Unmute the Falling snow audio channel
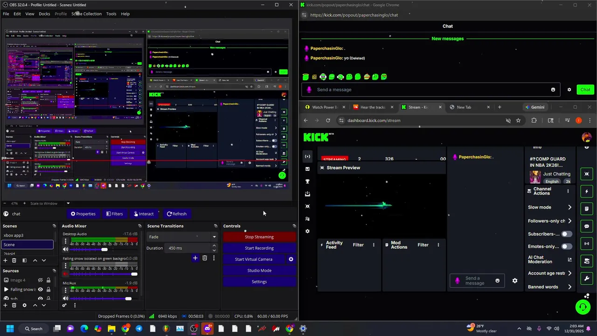Screen dimensions: 597x336 coord(65,274)
